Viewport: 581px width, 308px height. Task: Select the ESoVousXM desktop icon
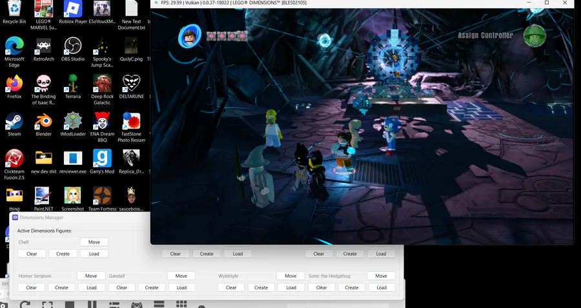[x=102, y=12]
